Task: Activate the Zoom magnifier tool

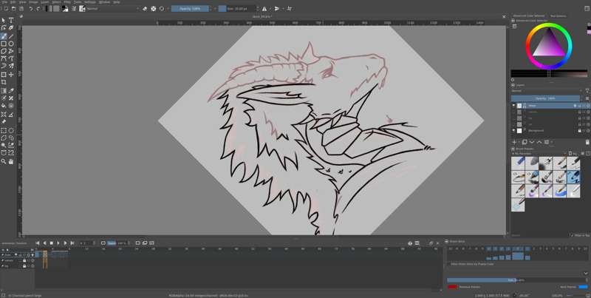Action: (x=4, y=161)
